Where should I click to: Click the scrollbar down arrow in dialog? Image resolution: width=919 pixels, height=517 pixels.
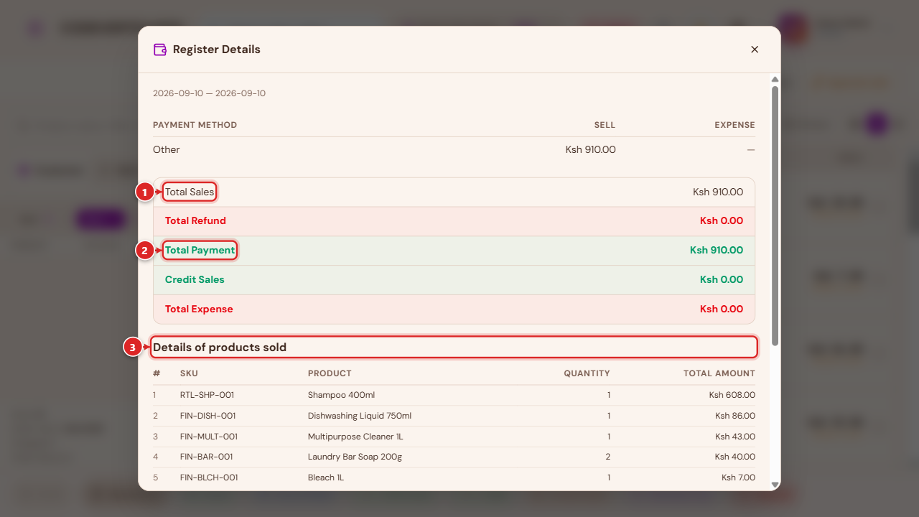pos(775,485)
